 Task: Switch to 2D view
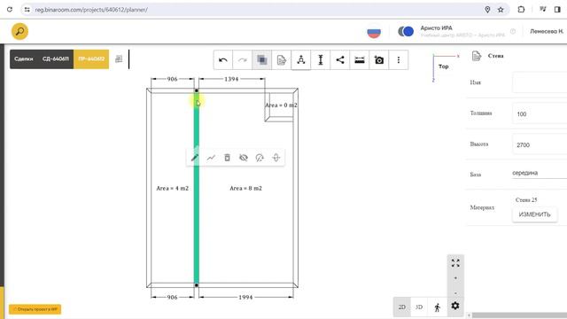click(x=401, y=307)
